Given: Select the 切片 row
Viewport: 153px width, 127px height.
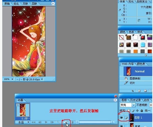Looking at the screenshot, I should coord(136,83).
